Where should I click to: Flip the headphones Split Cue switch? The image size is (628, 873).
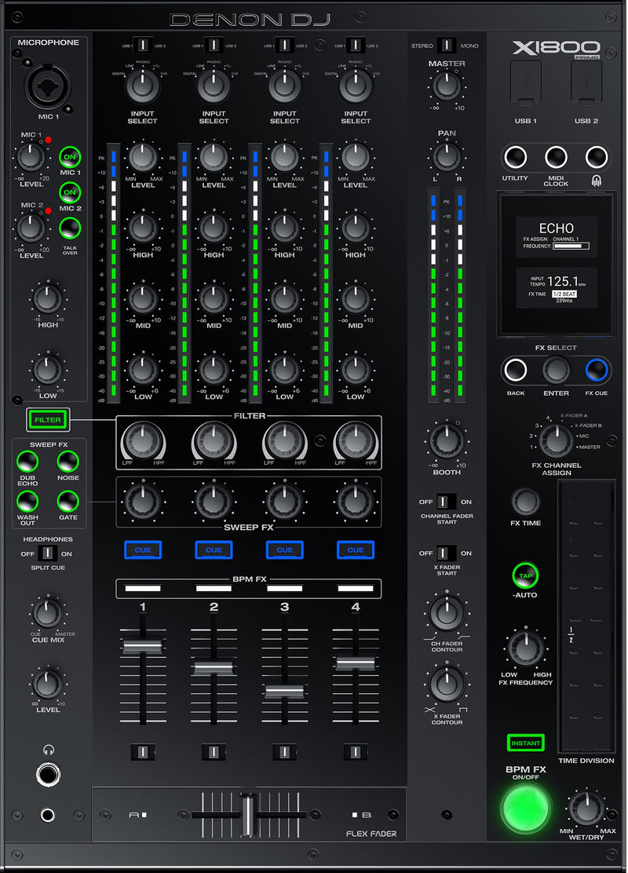click(x=48, y=553)
